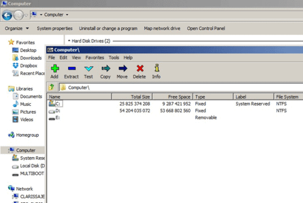Click Uninstall or change a program
The image size is (303, 203).
108,28
